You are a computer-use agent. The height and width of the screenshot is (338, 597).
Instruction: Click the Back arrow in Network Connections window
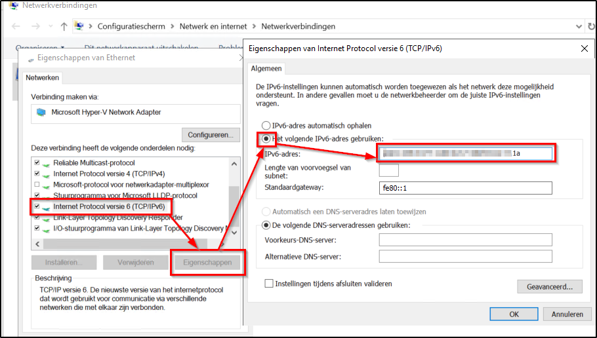(x=16, y=26)
